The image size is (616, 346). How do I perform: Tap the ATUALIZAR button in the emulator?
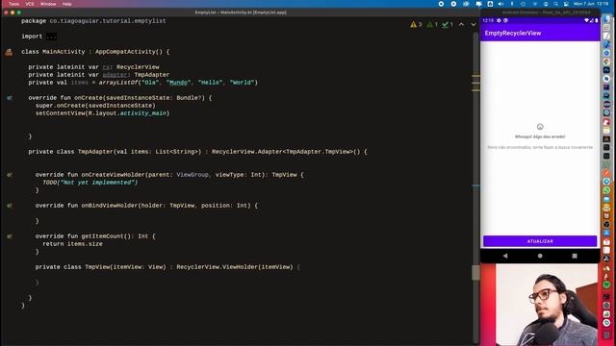point(540,241)
